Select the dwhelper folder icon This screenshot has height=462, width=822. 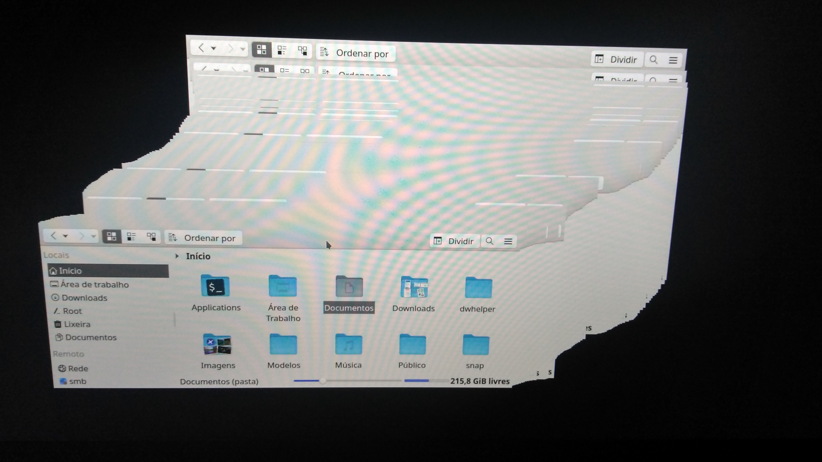coord(478,288)
